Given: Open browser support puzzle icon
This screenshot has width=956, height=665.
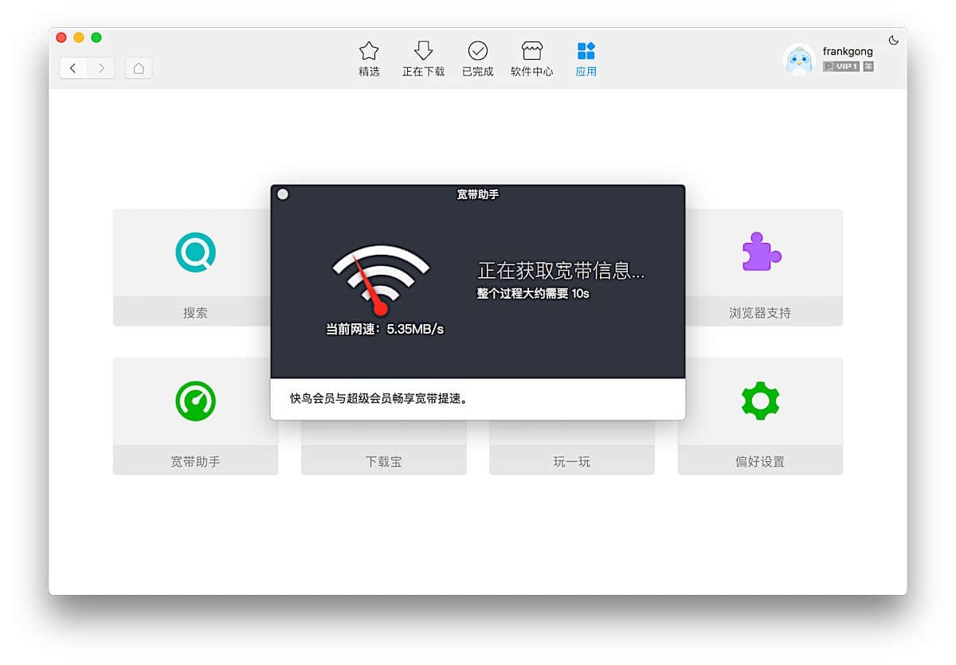Looking at the screenshot, I should tap(761, 252).
